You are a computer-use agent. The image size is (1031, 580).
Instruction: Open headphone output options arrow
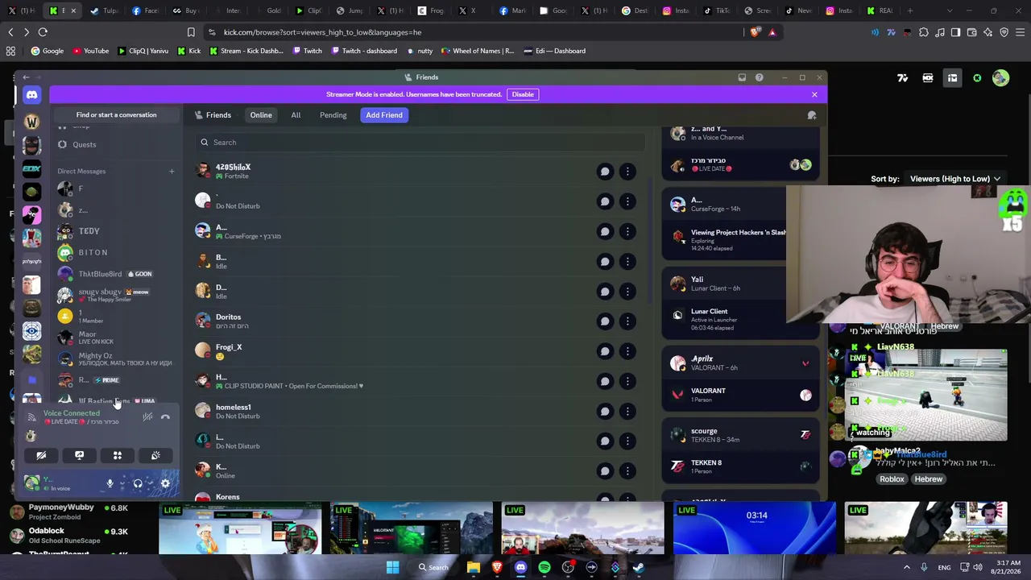pyautogui.click(x=151, y=483)
